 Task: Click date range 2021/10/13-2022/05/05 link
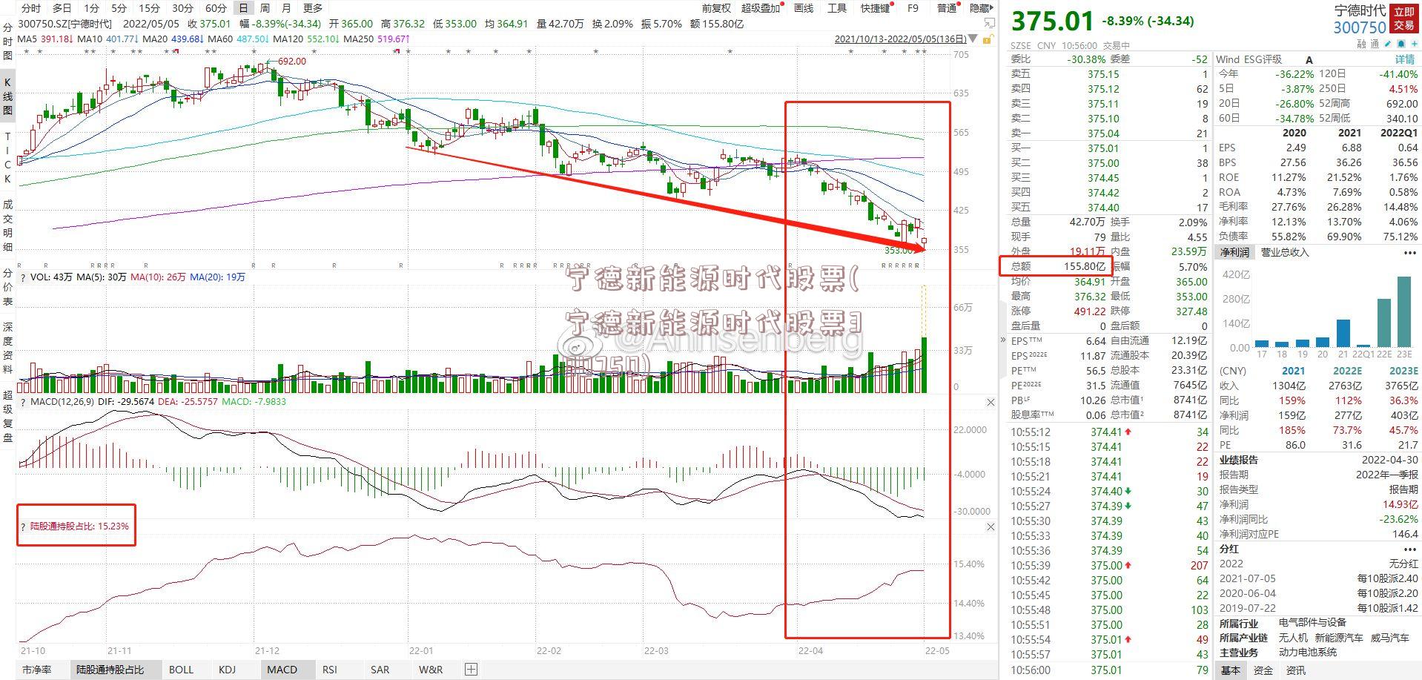click(x=901, y=39)
